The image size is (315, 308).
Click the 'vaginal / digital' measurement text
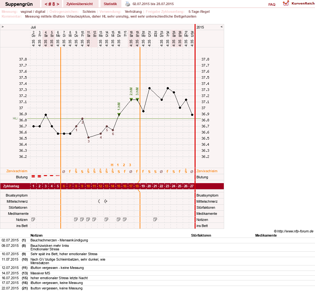(33, 12)
